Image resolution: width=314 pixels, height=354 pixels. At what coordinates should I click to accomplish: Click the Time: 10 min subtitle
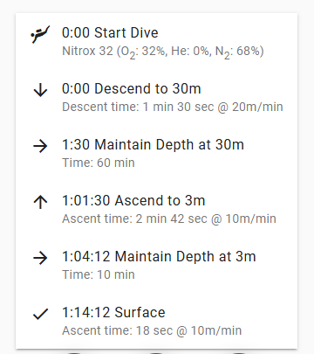coord(99,274)
